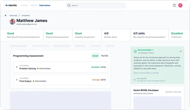
Task: Click the Excellent 45/50 score
Action: (99, 67)
